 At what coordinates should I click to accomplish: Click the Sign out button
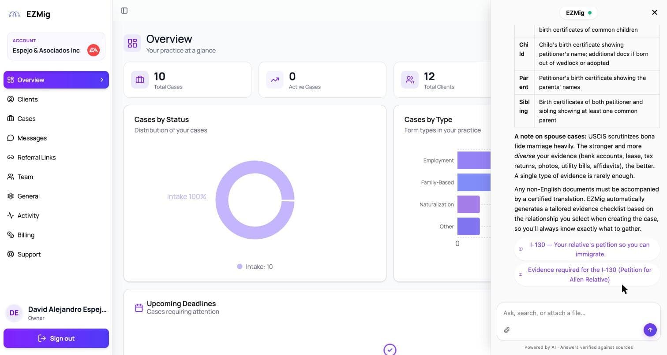[x=56, y=338]
